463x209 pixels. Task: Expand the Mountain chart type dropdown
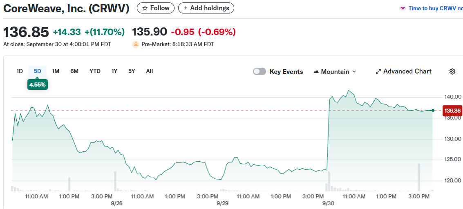[x=335, y=71]
